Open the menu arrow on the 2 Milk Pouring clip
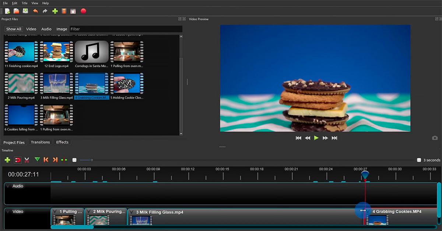The width and height of the screenshot is (442, 231). [89, 212]
